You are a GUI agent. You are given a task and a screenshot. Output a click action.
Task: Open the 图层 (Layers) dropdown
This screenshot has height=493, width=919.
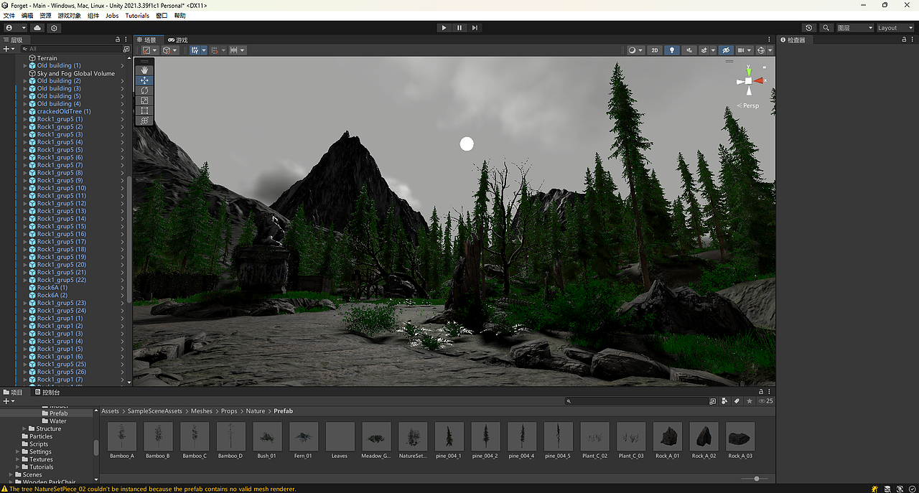(x=854, y=28)
